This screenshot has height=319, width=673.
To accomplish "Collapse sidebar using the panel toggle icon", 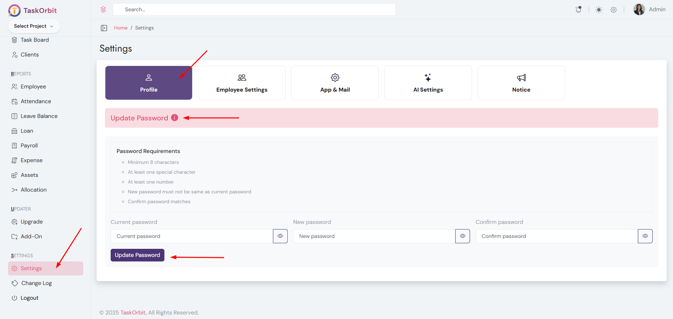I will click(x=104, y=28).
